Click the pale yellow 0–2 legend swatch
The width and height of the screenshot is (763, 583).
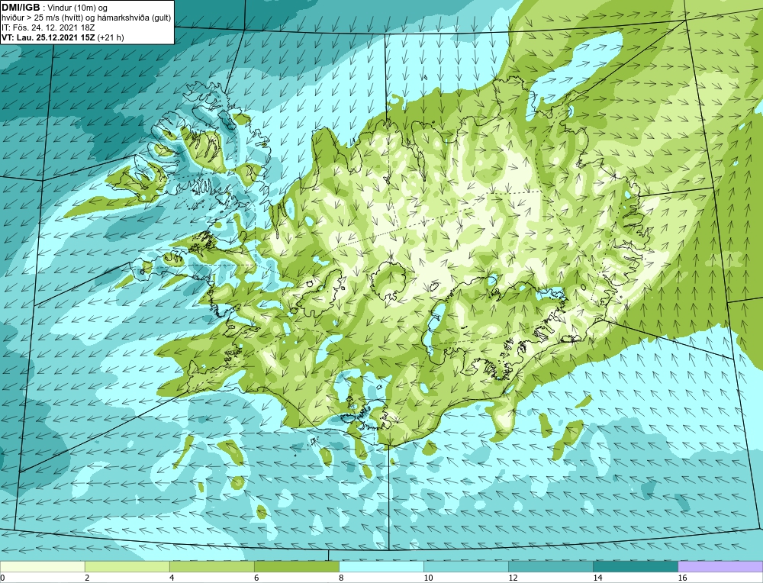42,566
